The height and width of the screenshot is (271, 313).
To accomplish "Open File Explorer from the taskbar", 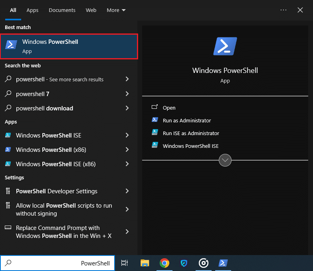I will tap(145, 263).
